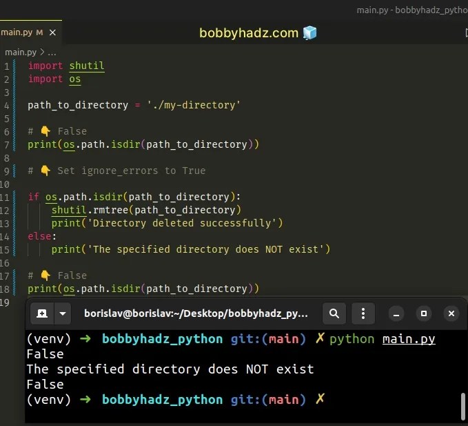
Task: Click terminal output 'The specified directory does NOT exist'
Action: pos(170,369)
